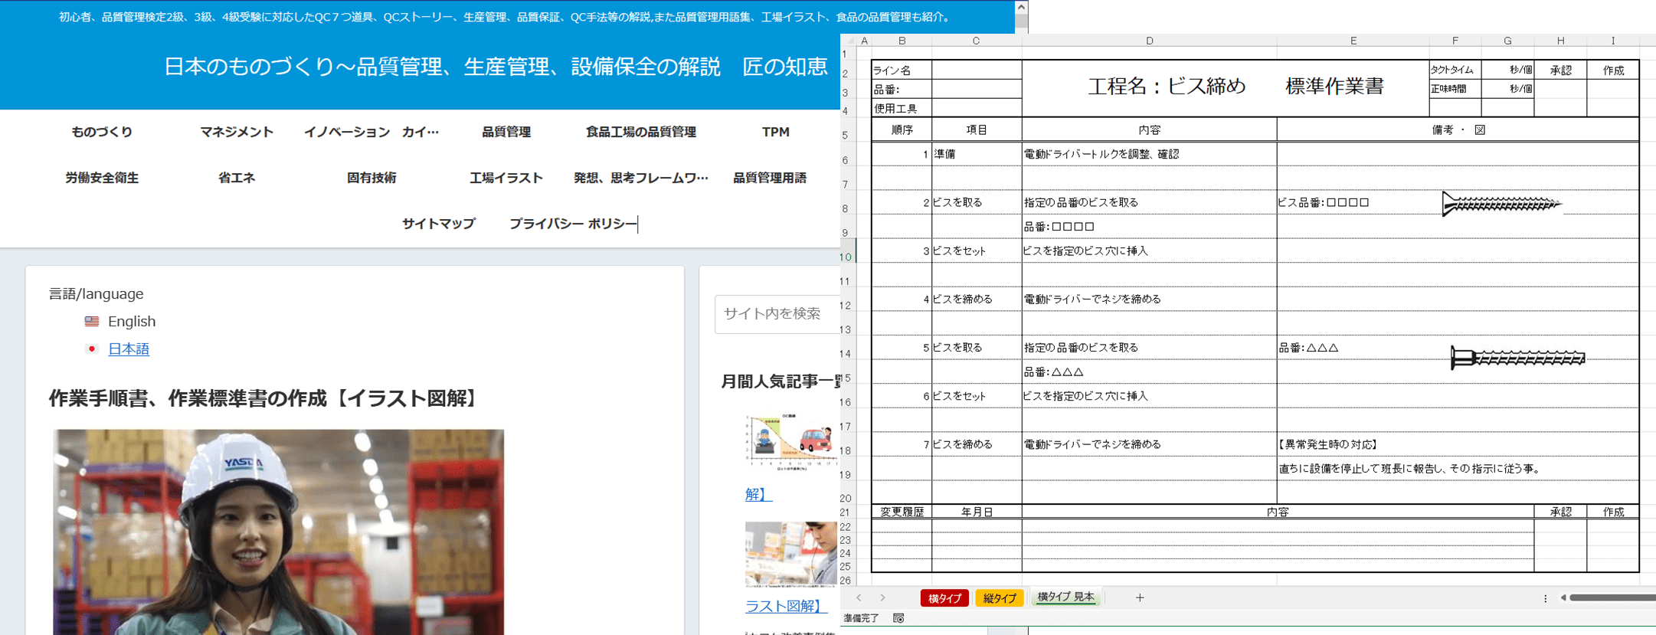Image resolution: width=1656 pixels, height=635 pixels.
Task: Click the ライン名 cell
Action: [x=902, y=70]
